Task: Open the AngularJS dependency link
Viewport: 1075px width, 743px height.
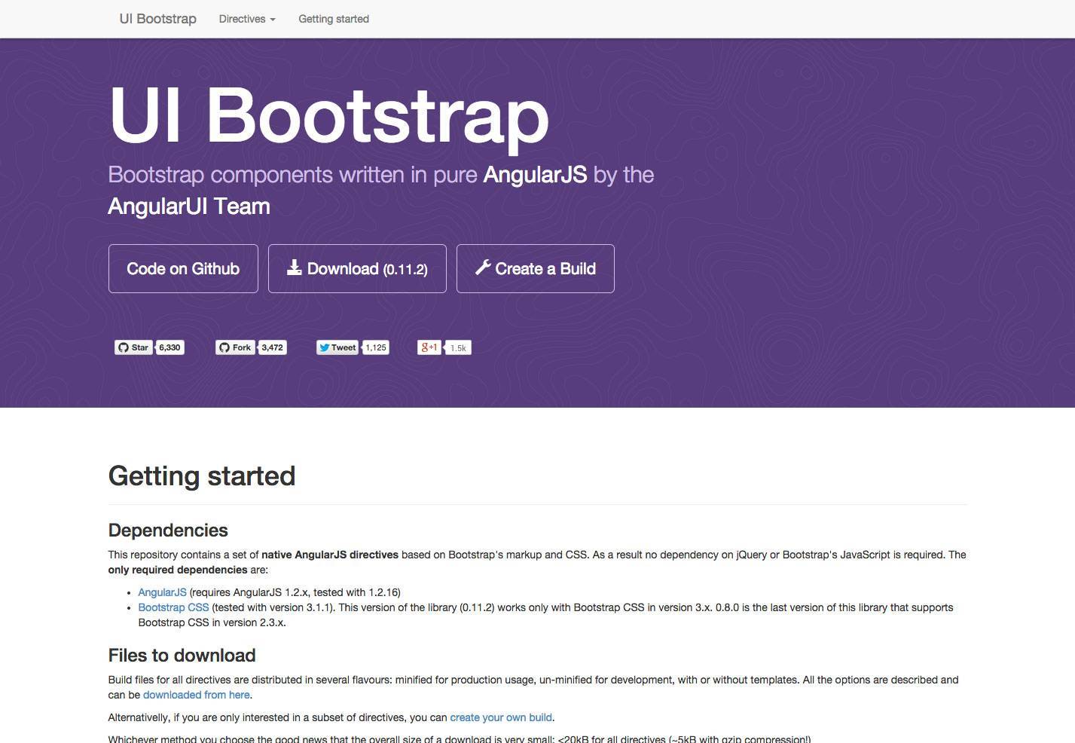Action: 162,592
